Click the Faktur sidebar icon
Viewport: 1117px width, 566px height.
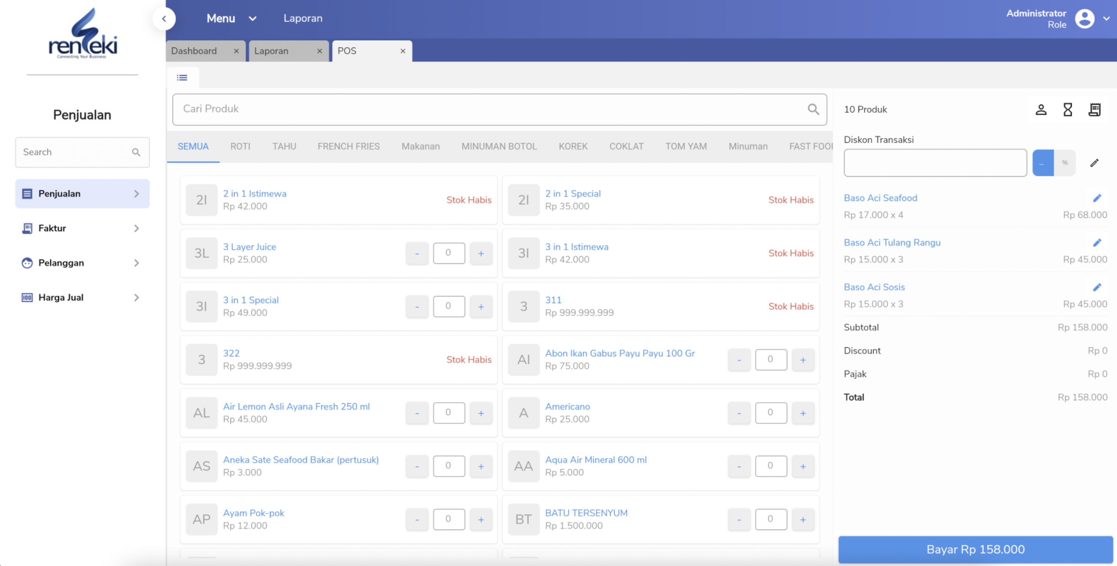coord(27,228)
